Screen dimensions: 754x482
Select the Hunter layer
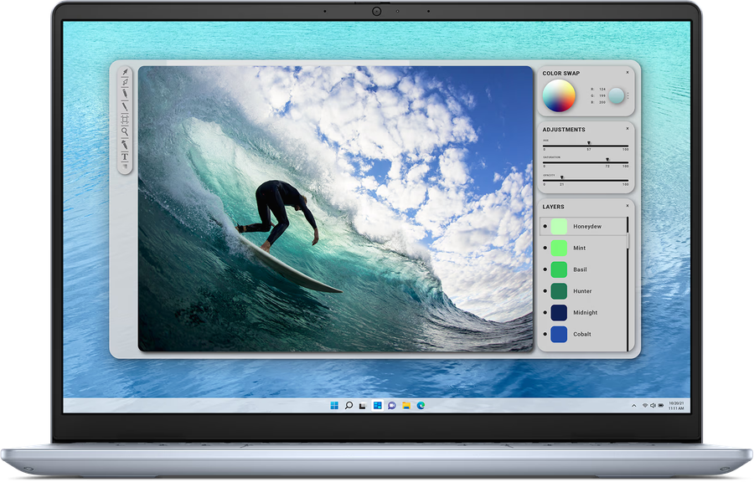[x=581, y=291]
